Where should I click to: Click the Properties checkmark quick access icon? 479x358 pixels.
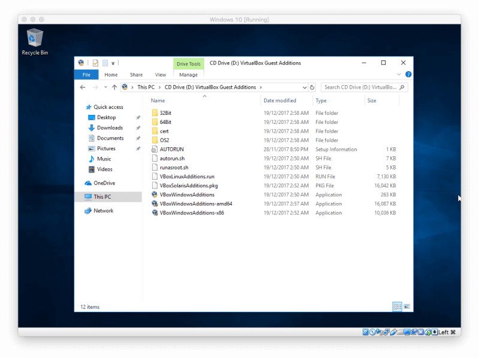pos(96,63)
